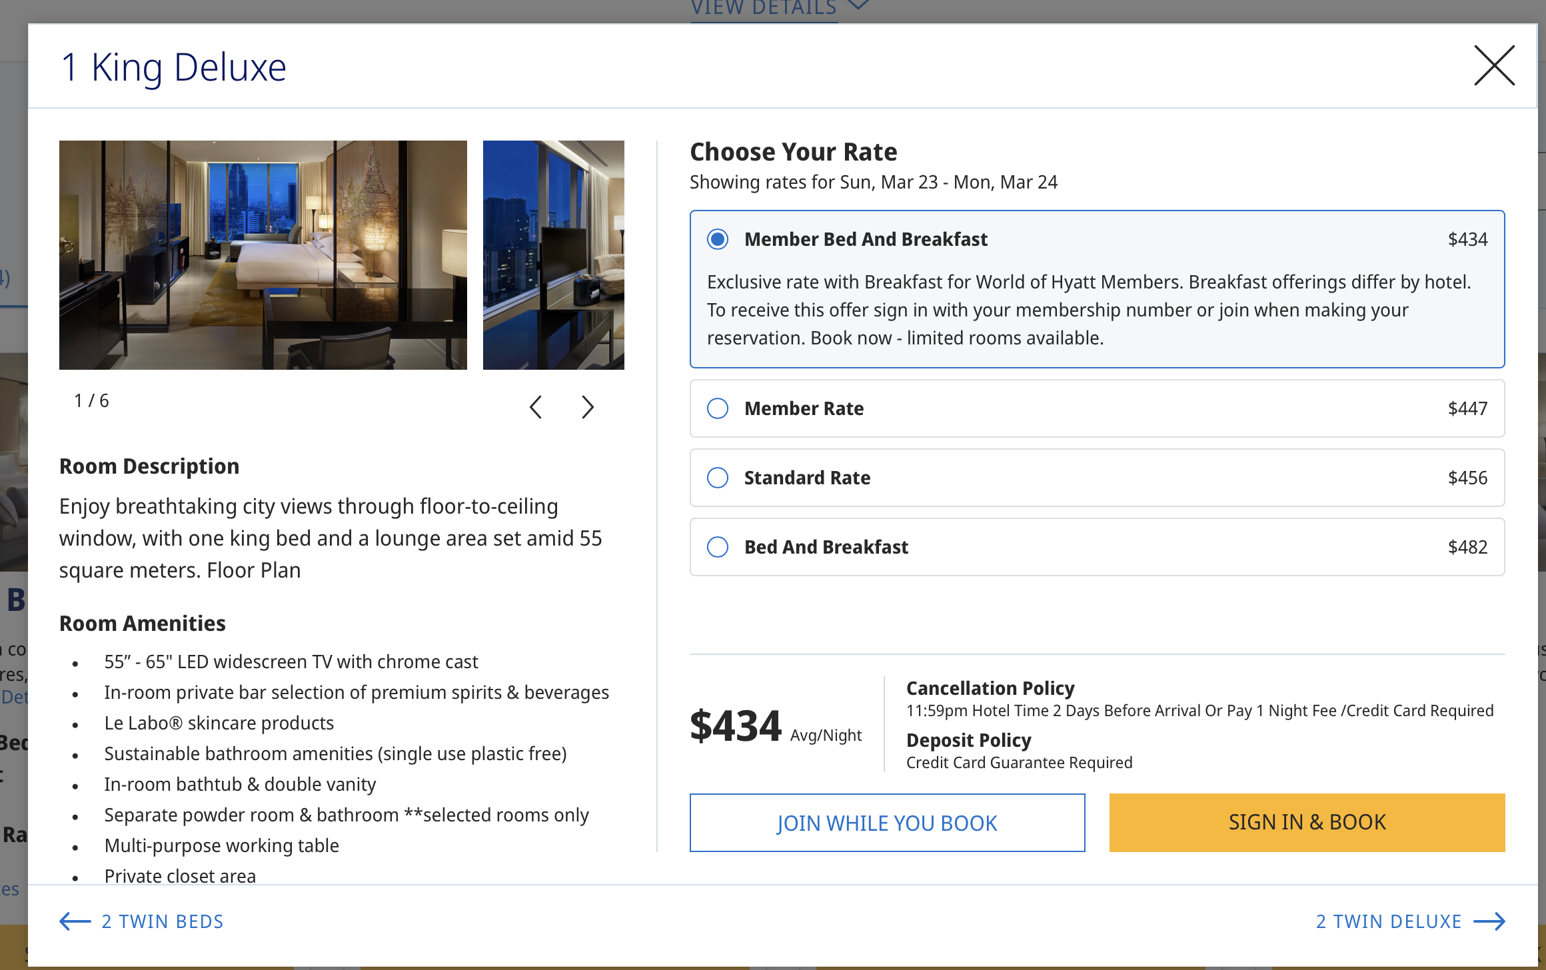Navigate to 2 Twin Deluxe room
The width and height of the screenshot is (1546, 970).
tap(1388, 921)
